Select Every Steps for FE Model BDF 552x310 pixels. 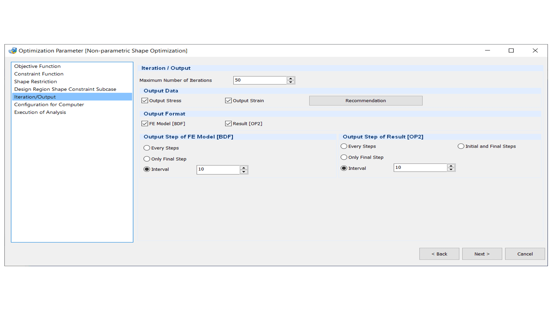147,148
